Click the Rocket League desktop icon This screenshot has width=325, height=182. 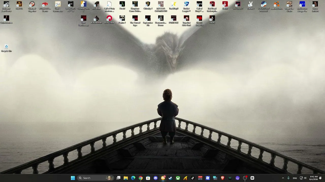click(186, 7)
